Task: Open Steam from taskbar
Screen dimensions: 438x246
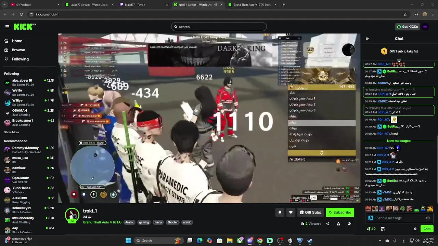Action: 310,241
